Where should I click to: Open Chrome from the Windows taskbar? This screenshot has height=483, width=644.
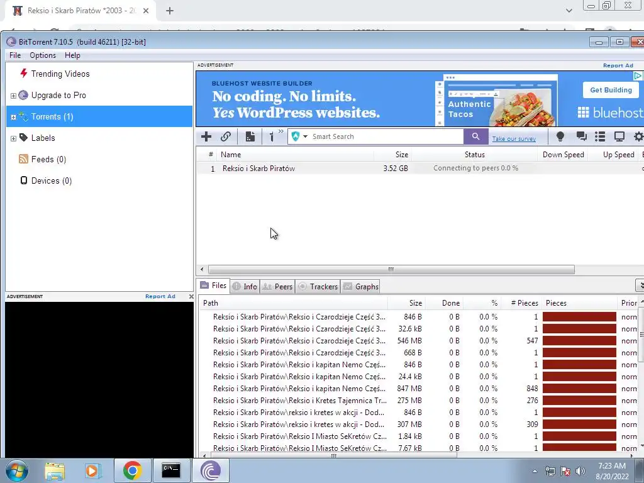pos(132,470)
